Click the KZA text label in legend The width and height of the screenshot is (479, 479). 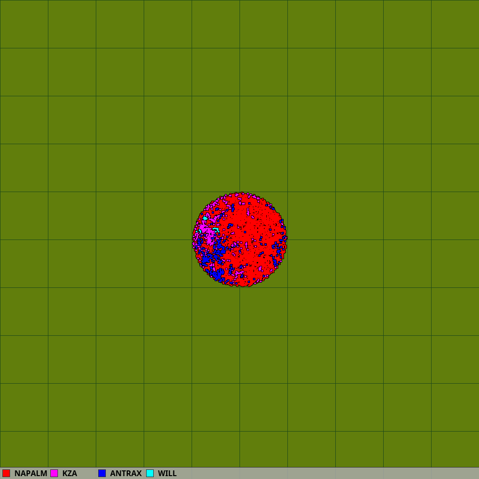(69, 473)
